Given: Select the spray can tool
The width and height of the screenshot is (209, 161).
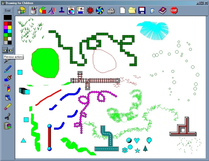Looking at the screenshot, I should tap(7, 88).
